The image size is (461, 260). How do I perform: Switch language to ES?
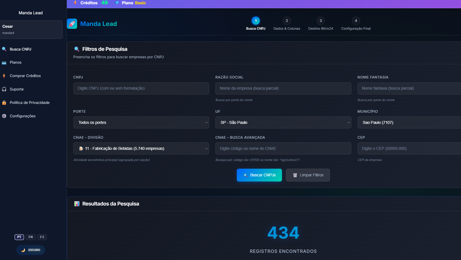pyautogui.click(x=42, y=237)
